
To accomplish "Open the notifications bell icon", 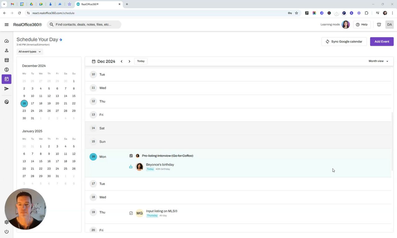I will [x=379, y=24].
